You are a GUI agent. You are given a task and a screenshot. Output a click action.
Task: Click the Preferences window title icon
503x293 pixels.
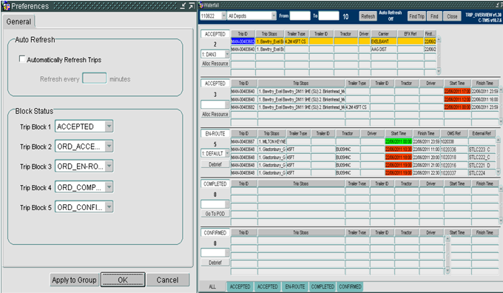pyautogui.click(x=6, y=6)
